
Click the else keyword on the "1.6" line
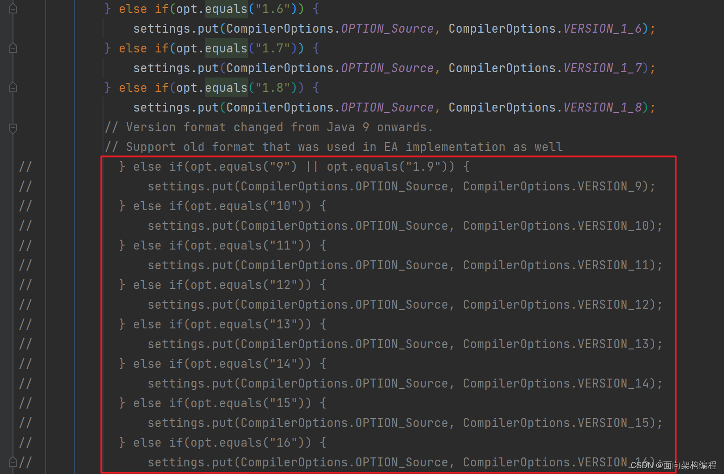133,9
